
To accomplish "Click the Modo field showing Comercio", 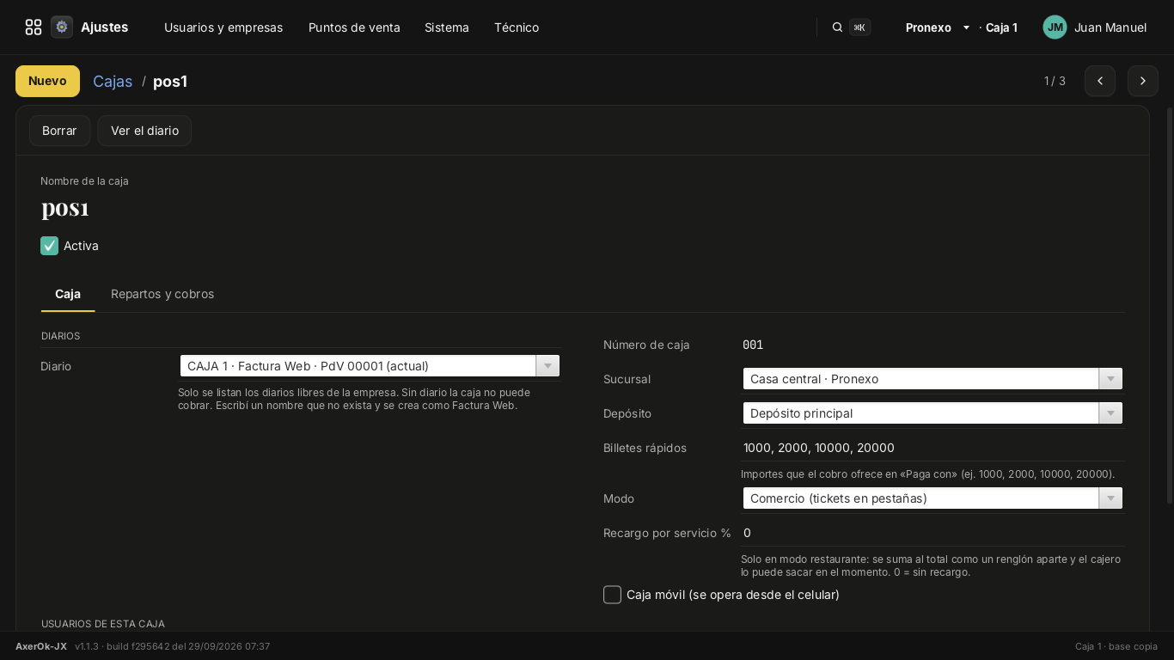I will click(x=920, y=498).
